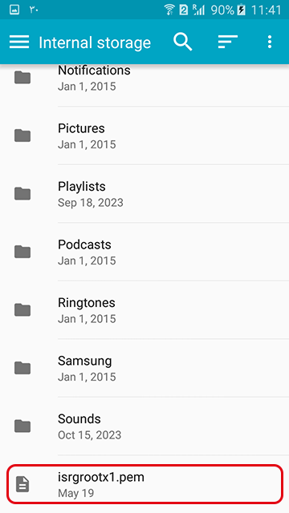Tap the Pictures folder icon
This screenshot has width=289, height=513.
click(x=22, y=135)
